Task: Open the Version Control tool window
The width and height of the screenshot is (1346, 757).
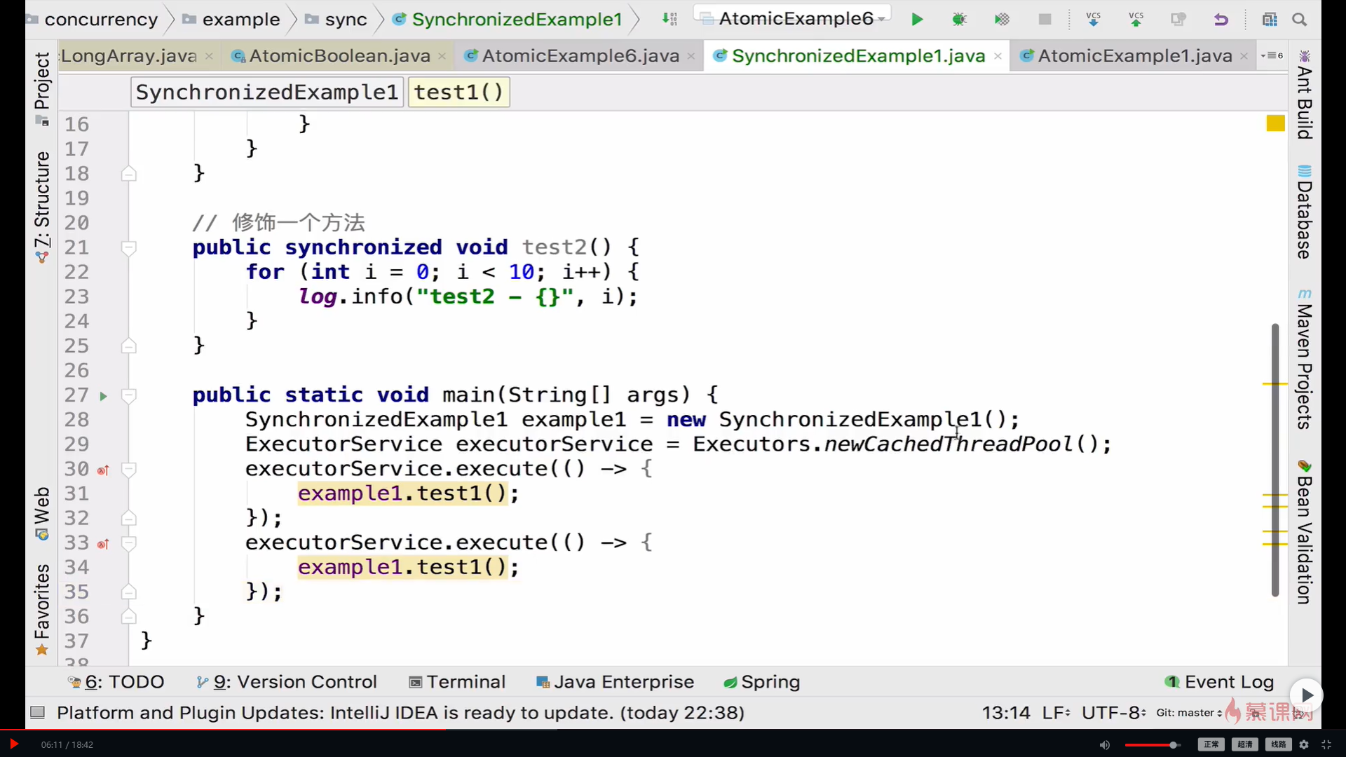Action: coord(287,682)
